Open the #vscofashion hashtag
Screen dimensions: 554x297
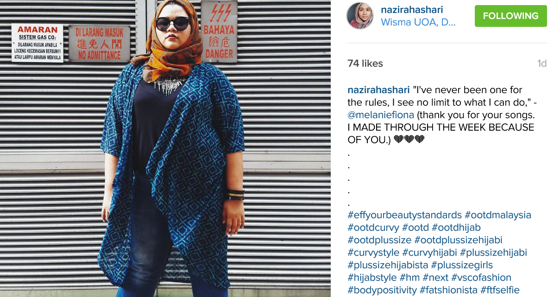[481, 278]
